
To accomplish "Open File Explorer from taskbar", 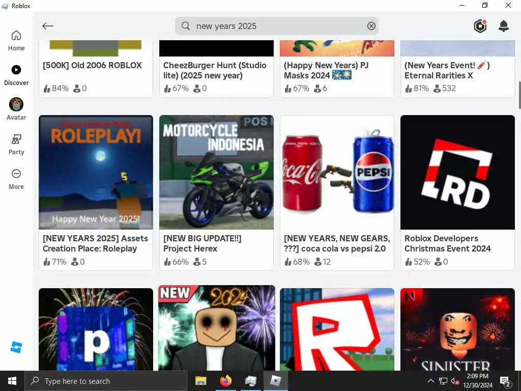I will [200, 381].
